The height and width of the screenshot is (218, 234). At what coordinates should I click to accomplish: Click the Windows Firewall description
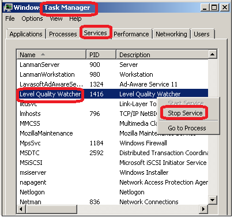point(143,143)
